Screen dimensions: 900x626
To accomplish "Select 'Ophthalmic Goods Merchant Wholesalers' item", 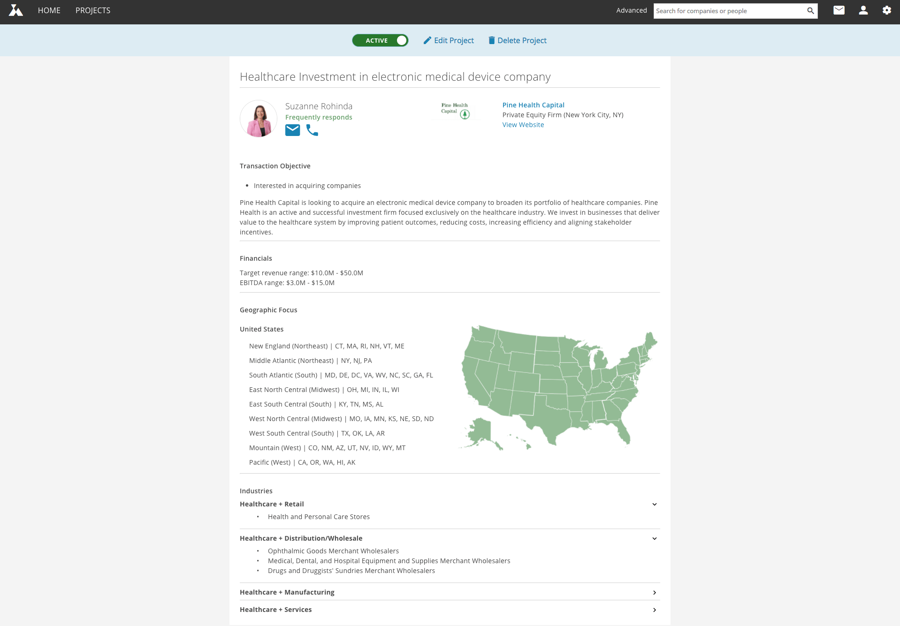I will click(x=333, y=551).
